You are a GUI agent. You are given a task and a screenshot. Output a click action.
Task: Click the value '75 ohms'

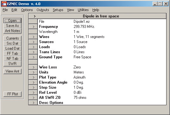80,98
